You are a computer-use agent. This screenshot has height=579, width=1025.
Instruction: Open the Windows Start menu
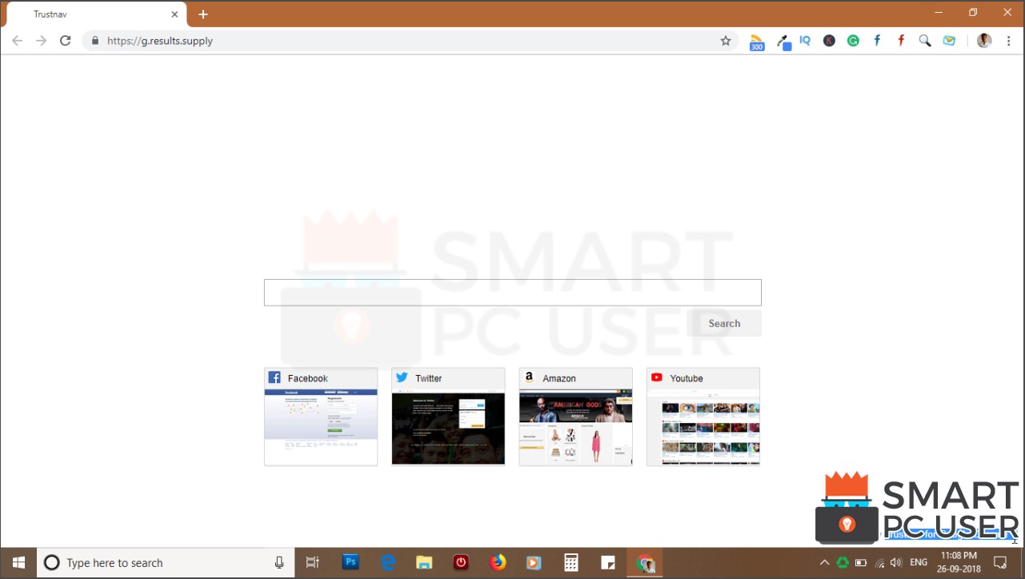18,563
